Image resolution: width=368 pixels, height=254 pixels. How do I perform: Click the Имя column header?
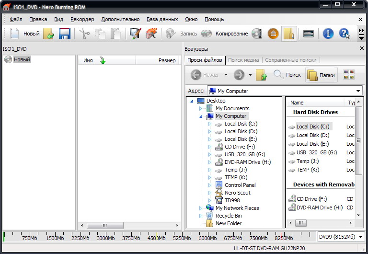(x=106, y=60)
